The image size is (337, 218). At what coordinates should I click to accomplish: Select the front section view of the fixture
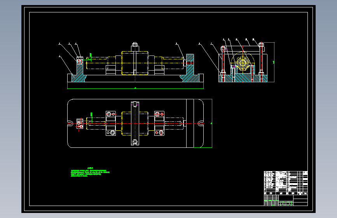tap(135, 62)
